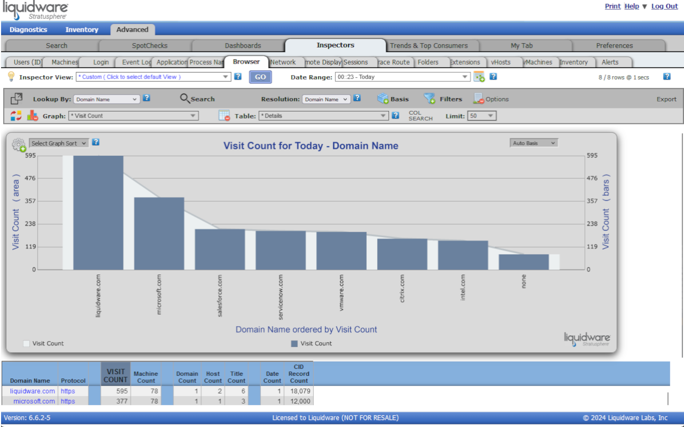Image resolution: width=684 pixels, height=427 pixels.
Task: Click the Liquidware logo at top left
Action: click(x=35, y=11)
